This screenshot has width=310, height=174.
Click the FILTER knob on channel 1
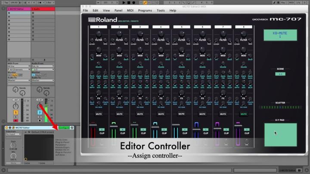tap(99, 34)
